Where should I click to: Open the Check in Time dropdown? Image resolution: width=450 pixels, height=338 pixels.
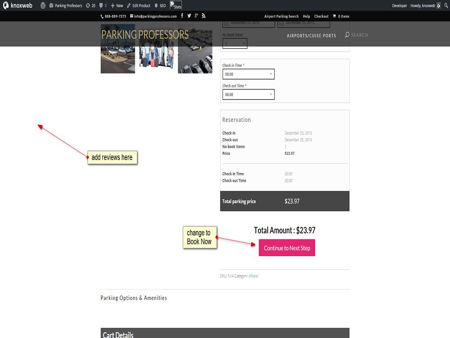pyautogui.click(x=248, y=74)
